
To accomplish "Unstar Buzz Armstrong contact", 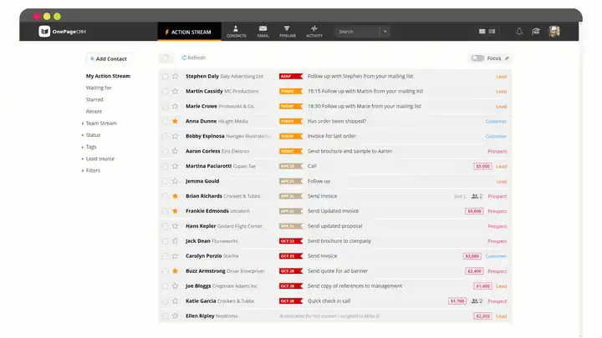I will click(x=175, y=271).
